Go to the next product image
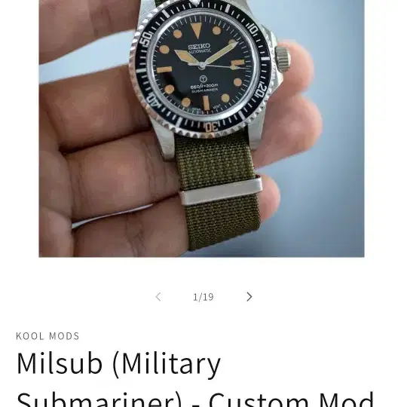 [249, 297]
